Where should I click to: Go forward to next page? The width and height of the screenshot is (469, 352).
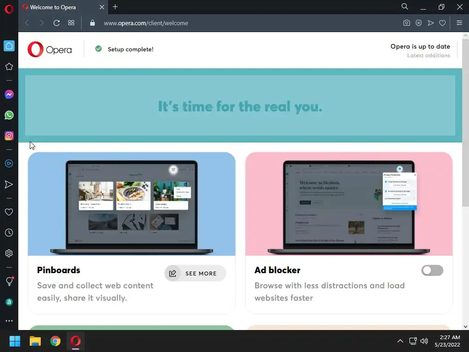coord(42,23)
